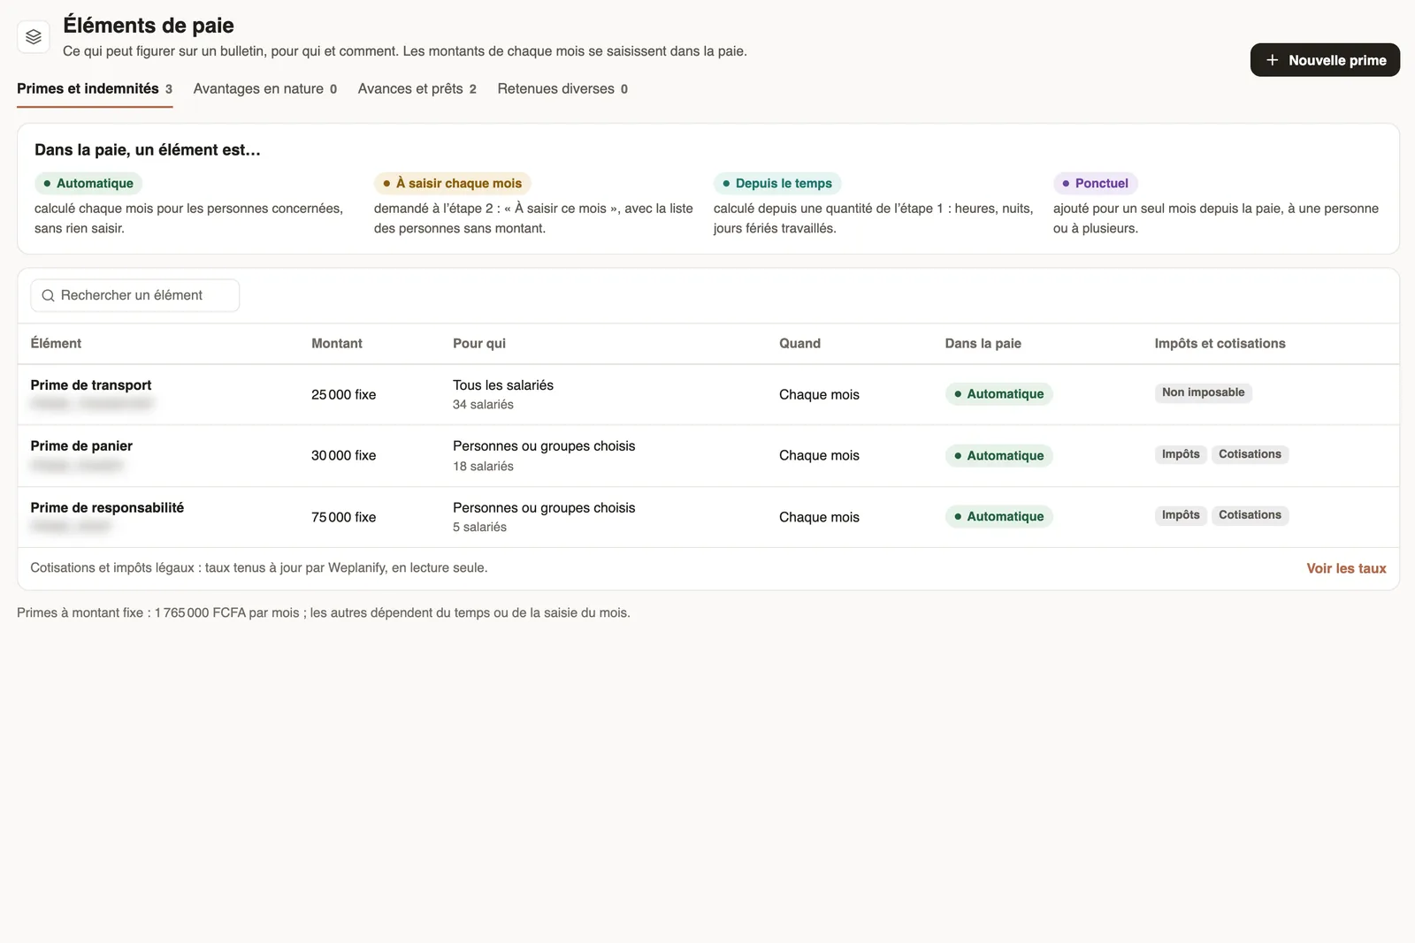Screen dimensions: 1415x943
Task: Click the 25 000 fixe amount
Action: pyautogui.click(x=343, y=395)
